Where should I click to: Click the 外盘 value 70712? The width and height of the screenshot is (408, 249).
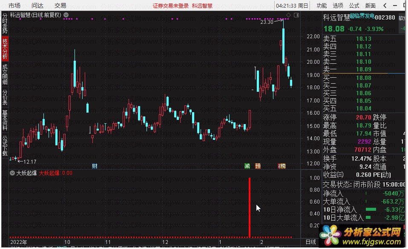click(x=363, y=150)
